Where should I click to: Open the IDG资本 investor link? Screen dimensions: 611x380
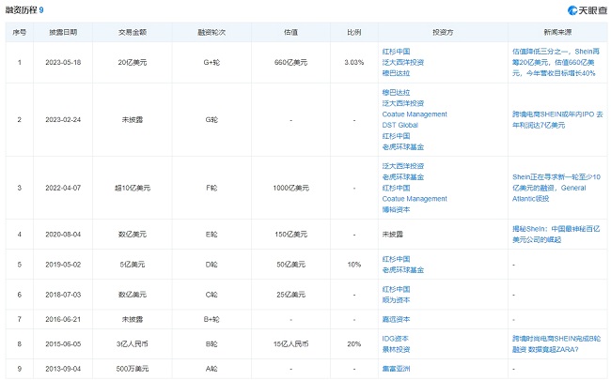tap(395, 339)
